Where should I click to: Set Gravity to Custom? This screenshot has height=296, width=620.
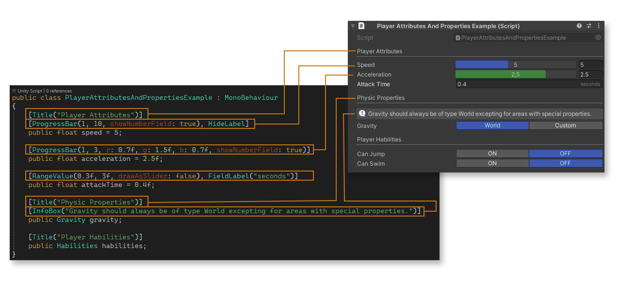[565, 125]
